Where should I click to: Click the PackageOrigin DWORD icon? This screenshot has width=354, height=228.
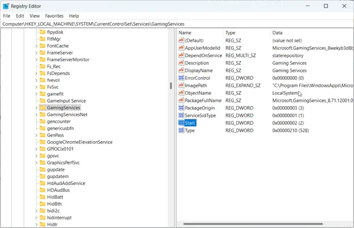[181, 108]
